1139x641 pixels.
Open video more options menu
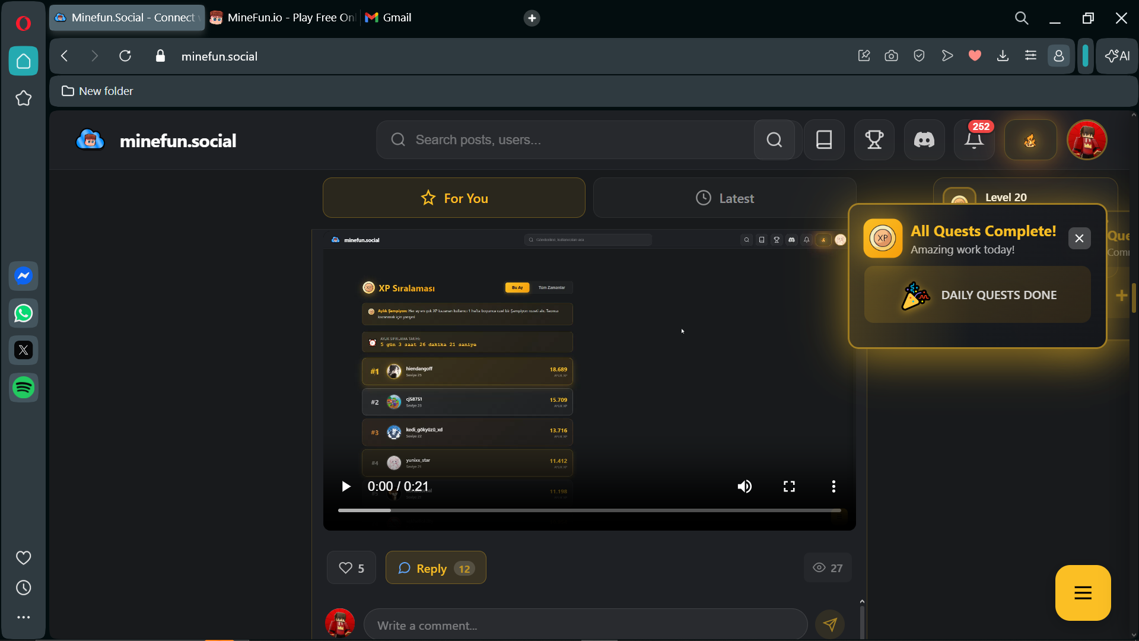[833, 487]
